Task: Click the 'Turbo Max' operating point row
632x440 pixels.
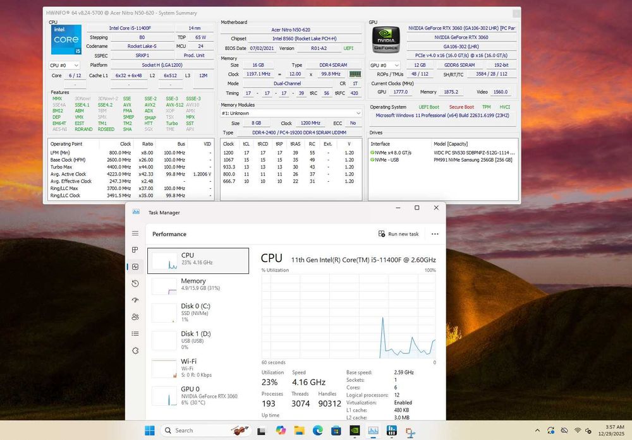Action: [x=131, y=167]
